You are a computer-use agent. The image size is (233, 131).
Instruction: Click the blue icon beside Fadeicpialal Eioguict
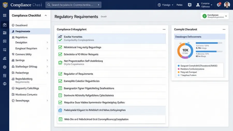click(60, 110)
